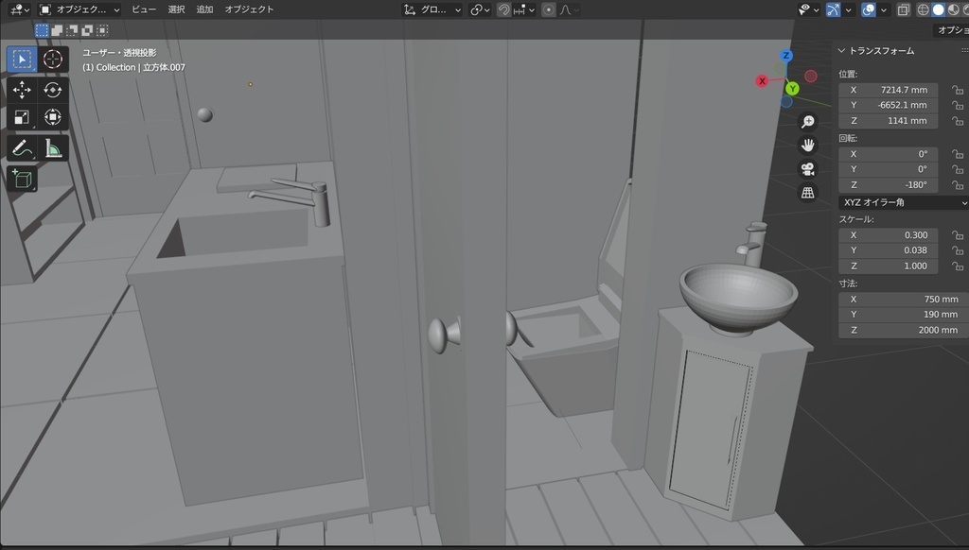Activate the Annotate tool
969x550 pixels.
point(22,146)
